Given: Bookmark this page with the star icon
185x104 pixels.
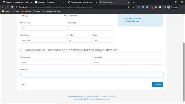Looking at the screenshot, I should click(133, 7).
